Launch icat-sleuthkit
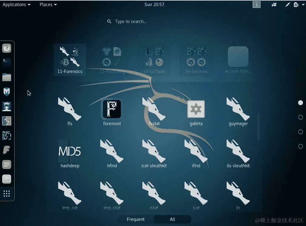The width and height of the screenshot is (306, 226). coord(154,154)
